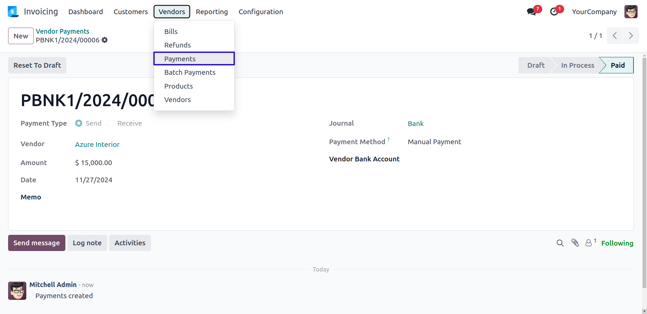Expand the Configuration menu
This screenshot has height=314, width=647.
coord(260,12)
